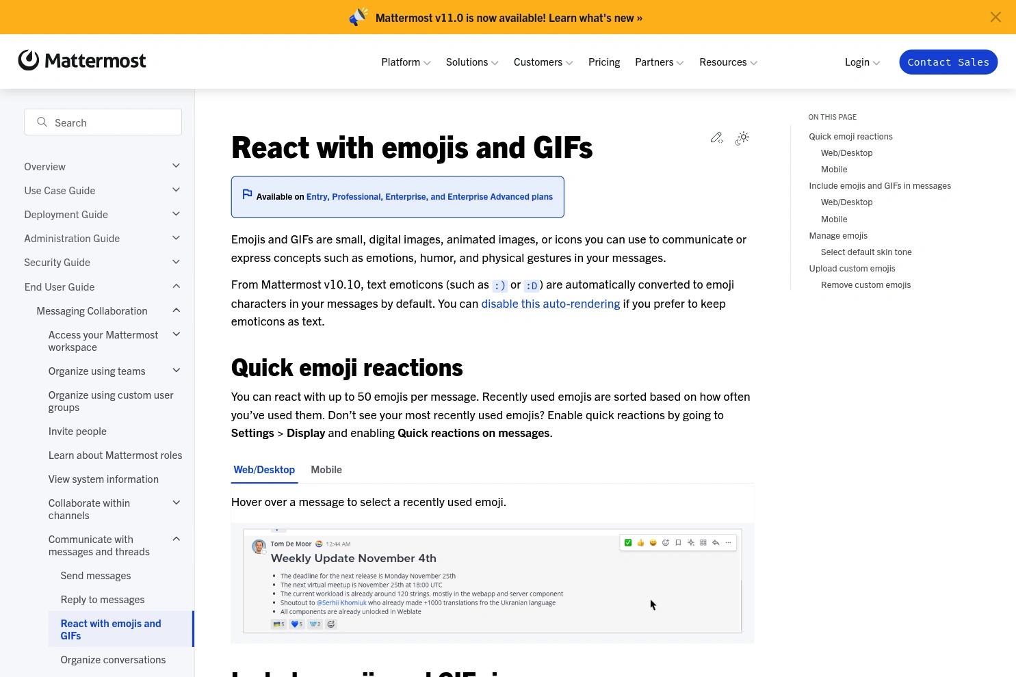Open the Resources dropdown menu
This screenshot has width=1016, height=677.
729,62
